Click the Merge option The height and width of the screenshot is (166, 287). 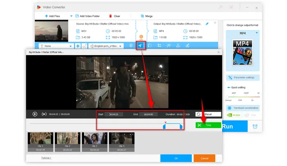[x=147, y=16]
